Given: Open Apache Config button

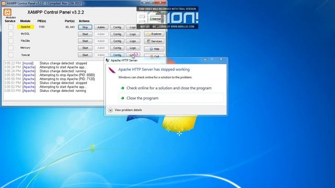Looking at the screenshot, I should pyautogui.click(x=117, y=27).
